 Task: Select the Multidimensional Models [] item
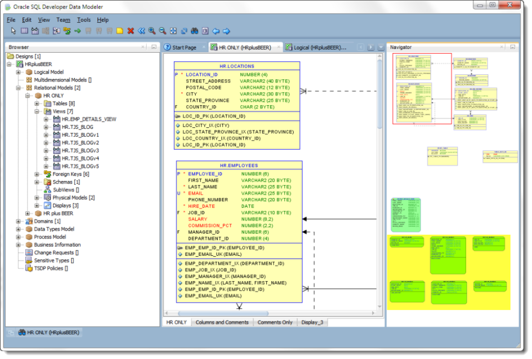59,80
